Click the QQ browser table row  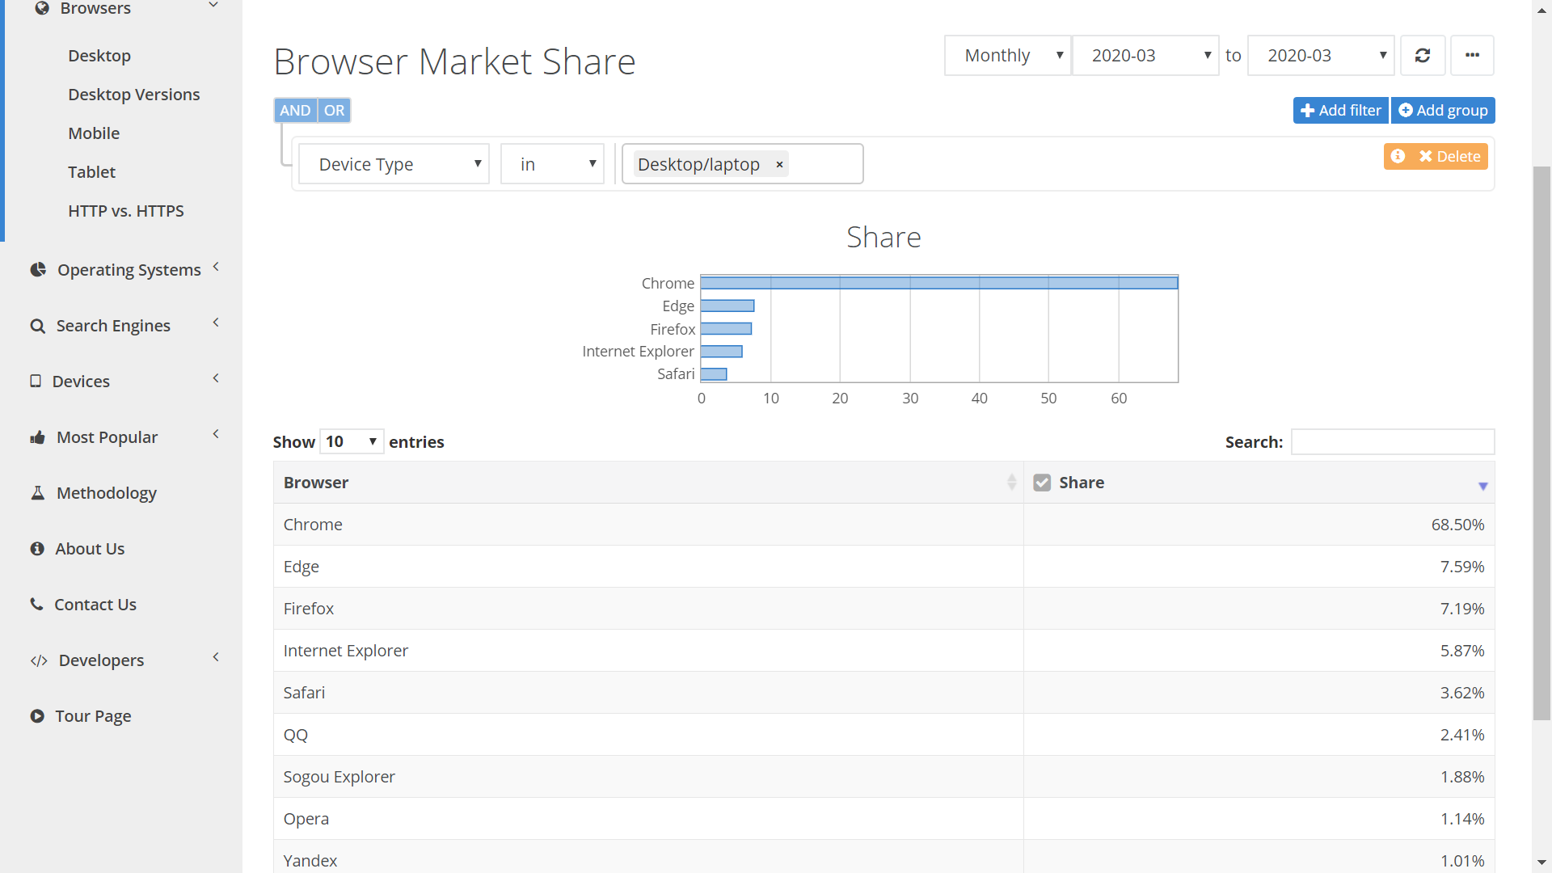coord(884,735)
